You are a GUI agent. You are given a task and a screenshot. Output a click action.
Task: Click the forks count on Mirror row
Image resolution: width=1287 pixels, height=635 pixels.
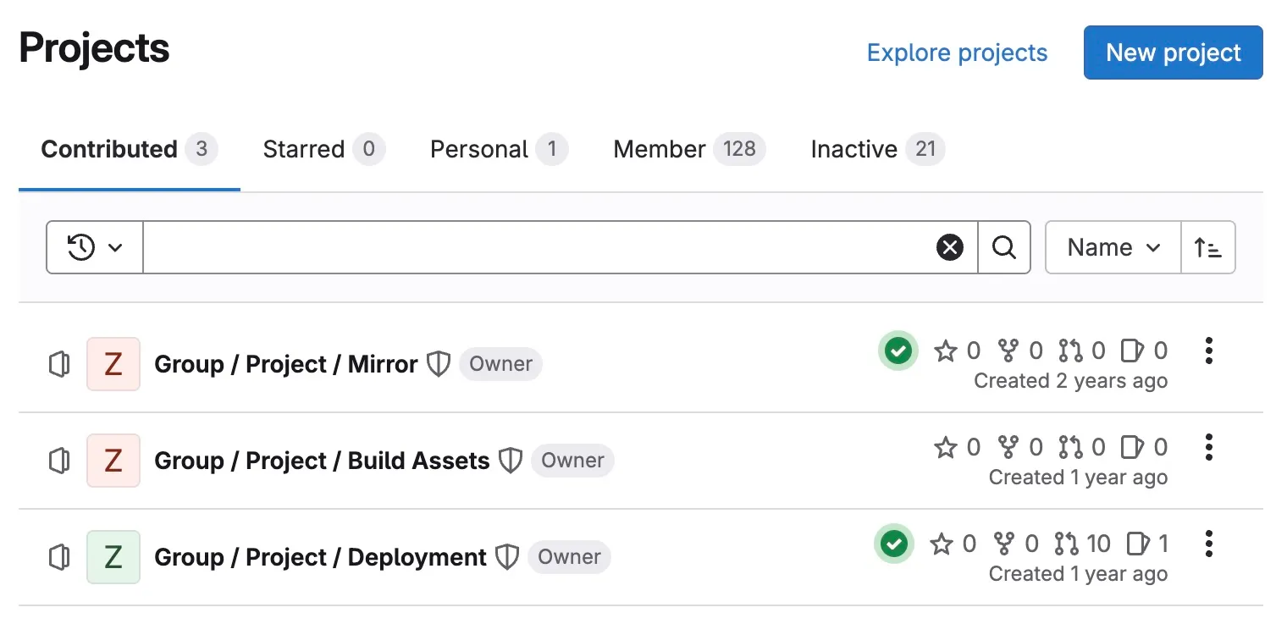(1020, 351)
